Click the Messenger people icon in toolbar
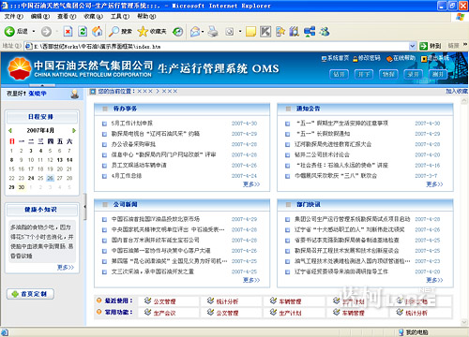The image size is (469, 337). pyautogui.click(x=325, y=31)
